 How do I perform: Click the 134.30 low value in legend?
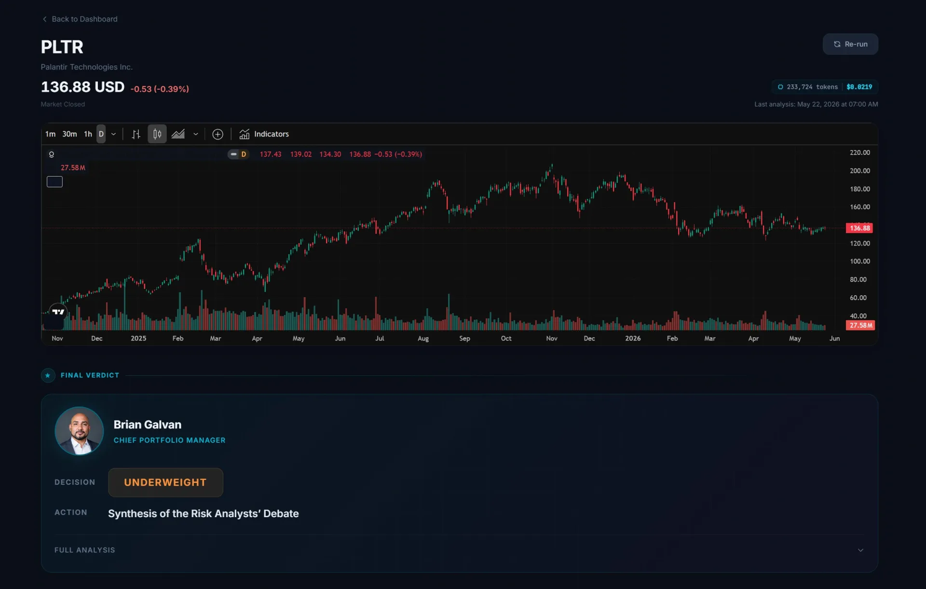tap(330, 154)
